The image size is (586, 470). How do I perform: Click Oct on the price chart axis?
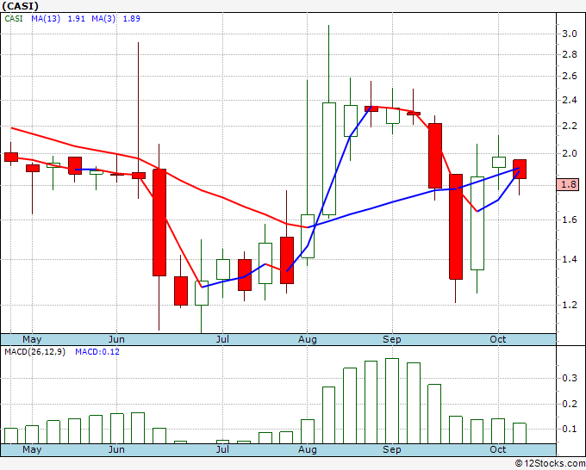coord(498,340)
